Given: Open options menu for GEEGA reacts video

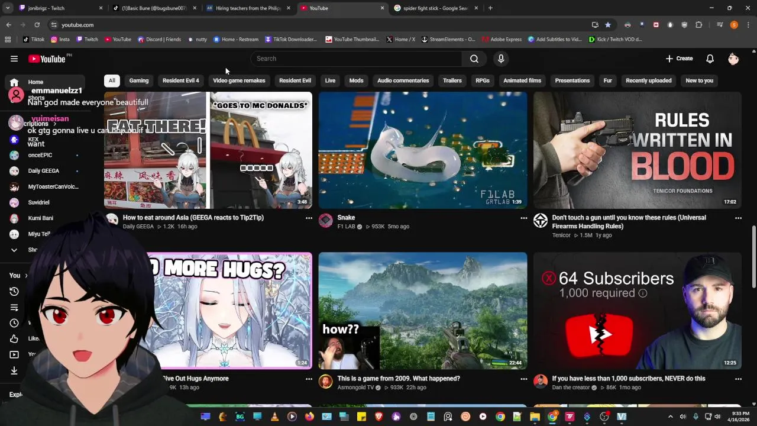Looking at the screenshot, I should click(x=309, y=218).
